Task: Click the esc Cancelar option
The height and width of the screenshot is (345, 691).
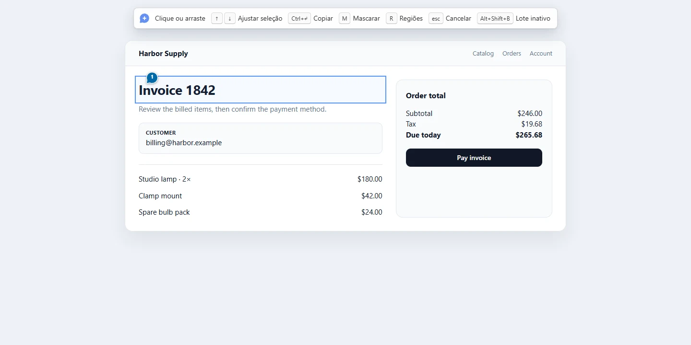Action: point(450,18)
